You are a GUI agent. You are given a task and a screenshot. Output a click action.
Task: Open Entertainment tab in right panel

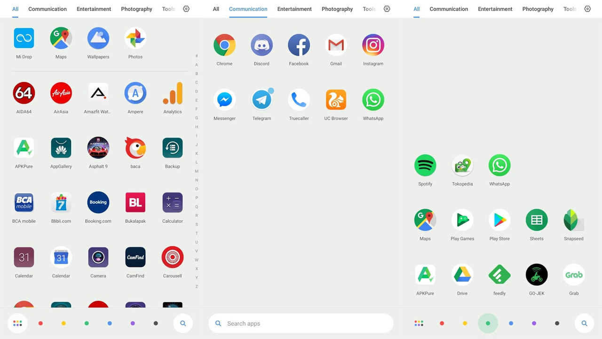495,9
